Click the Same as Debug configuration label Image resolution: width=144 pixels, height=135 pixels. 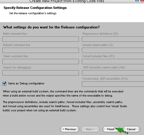coord(26,83)
